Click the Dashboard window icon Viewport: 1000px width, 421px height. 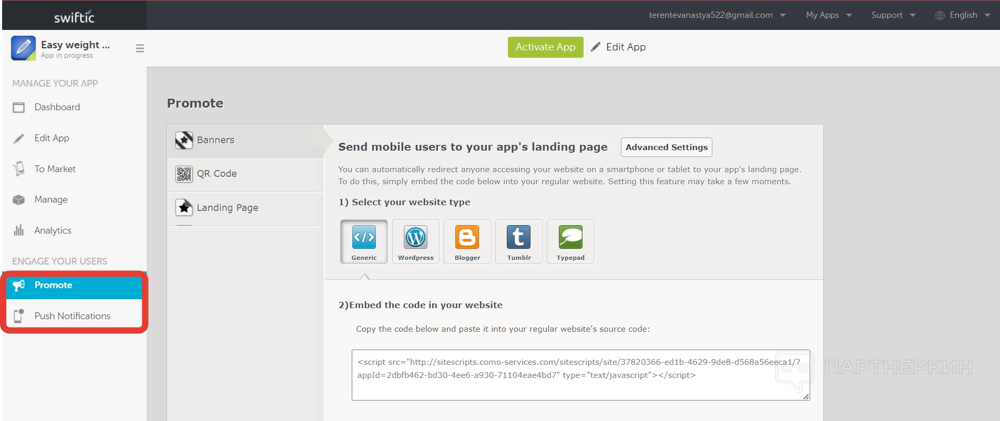pos(19,108)
